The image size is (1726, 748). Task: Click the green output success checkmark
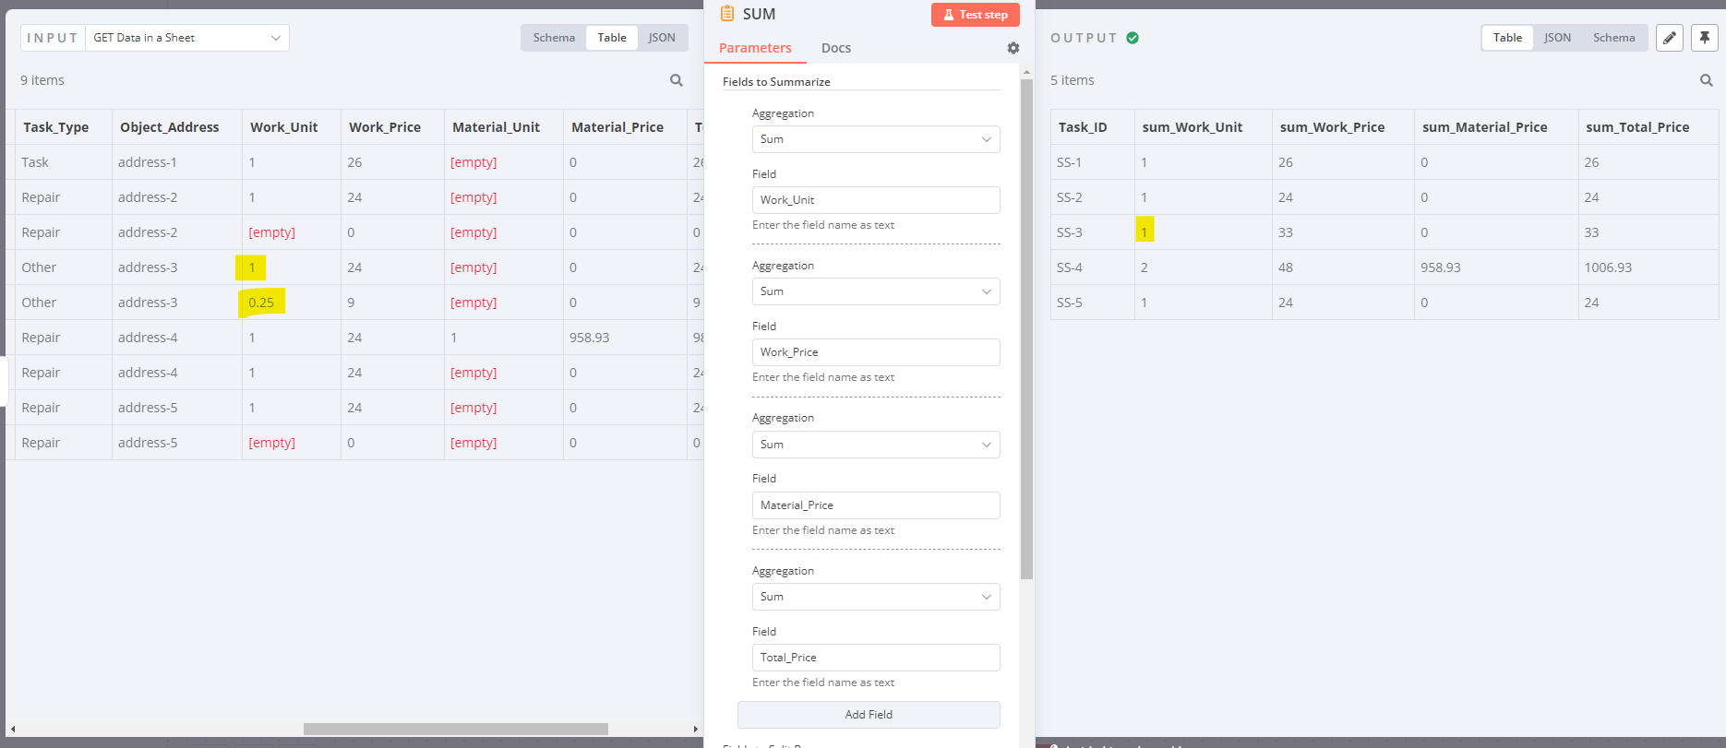(x=1133, y=38)
